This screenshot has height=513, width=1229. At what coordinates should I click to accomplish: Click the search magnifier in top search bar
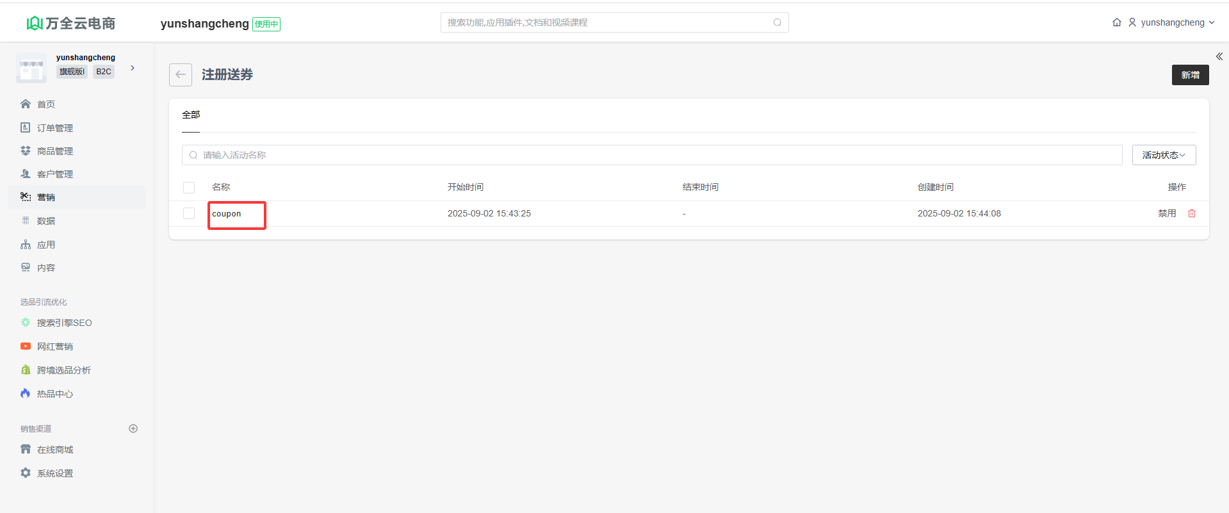pyautogui.click(x=777, y=22)
